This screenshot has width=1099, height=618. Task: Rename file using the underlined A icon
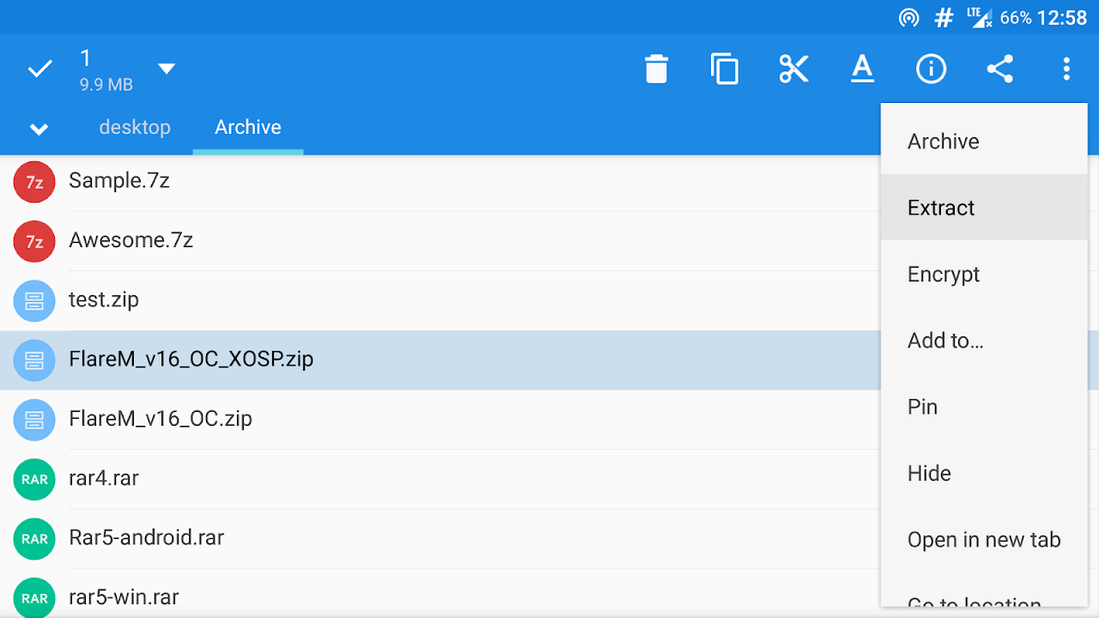[x=862, y=69]
